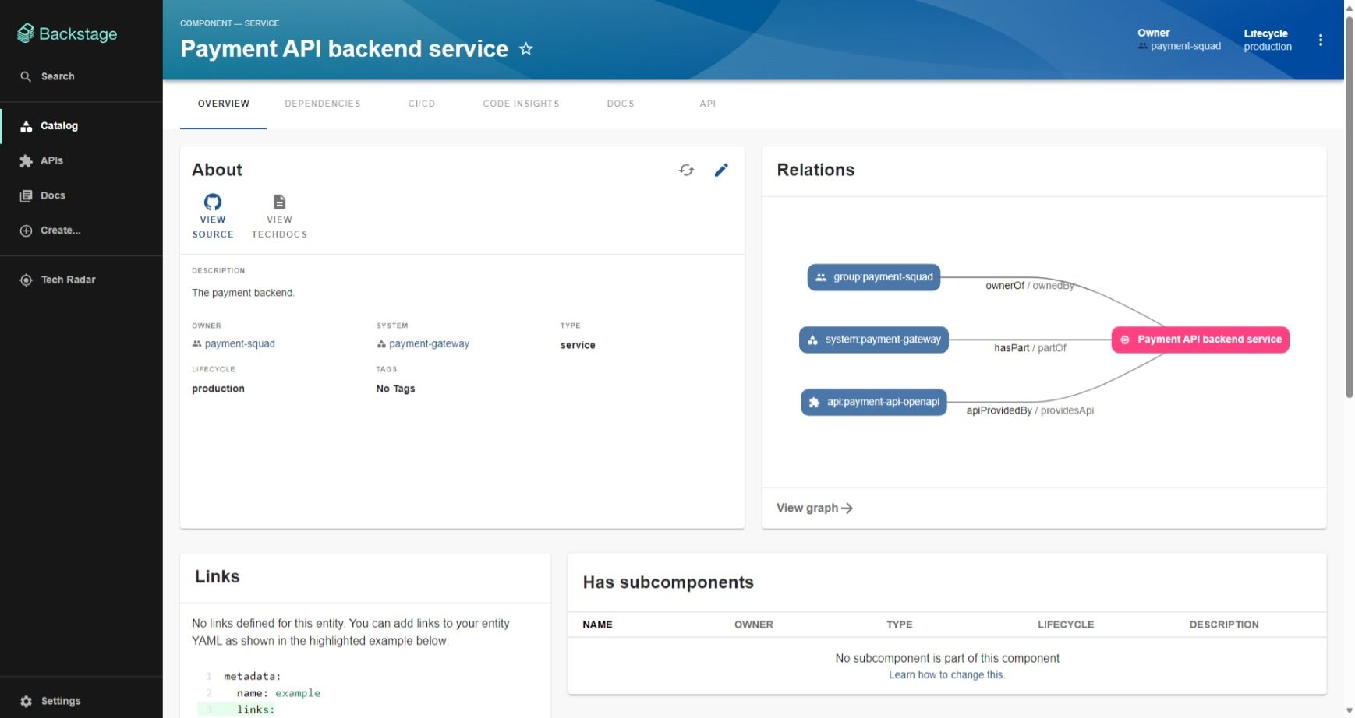This screenshot has width=1355, height=718.
Task: Click the Backstage logo in sidebar
Action: coord(68,33)
